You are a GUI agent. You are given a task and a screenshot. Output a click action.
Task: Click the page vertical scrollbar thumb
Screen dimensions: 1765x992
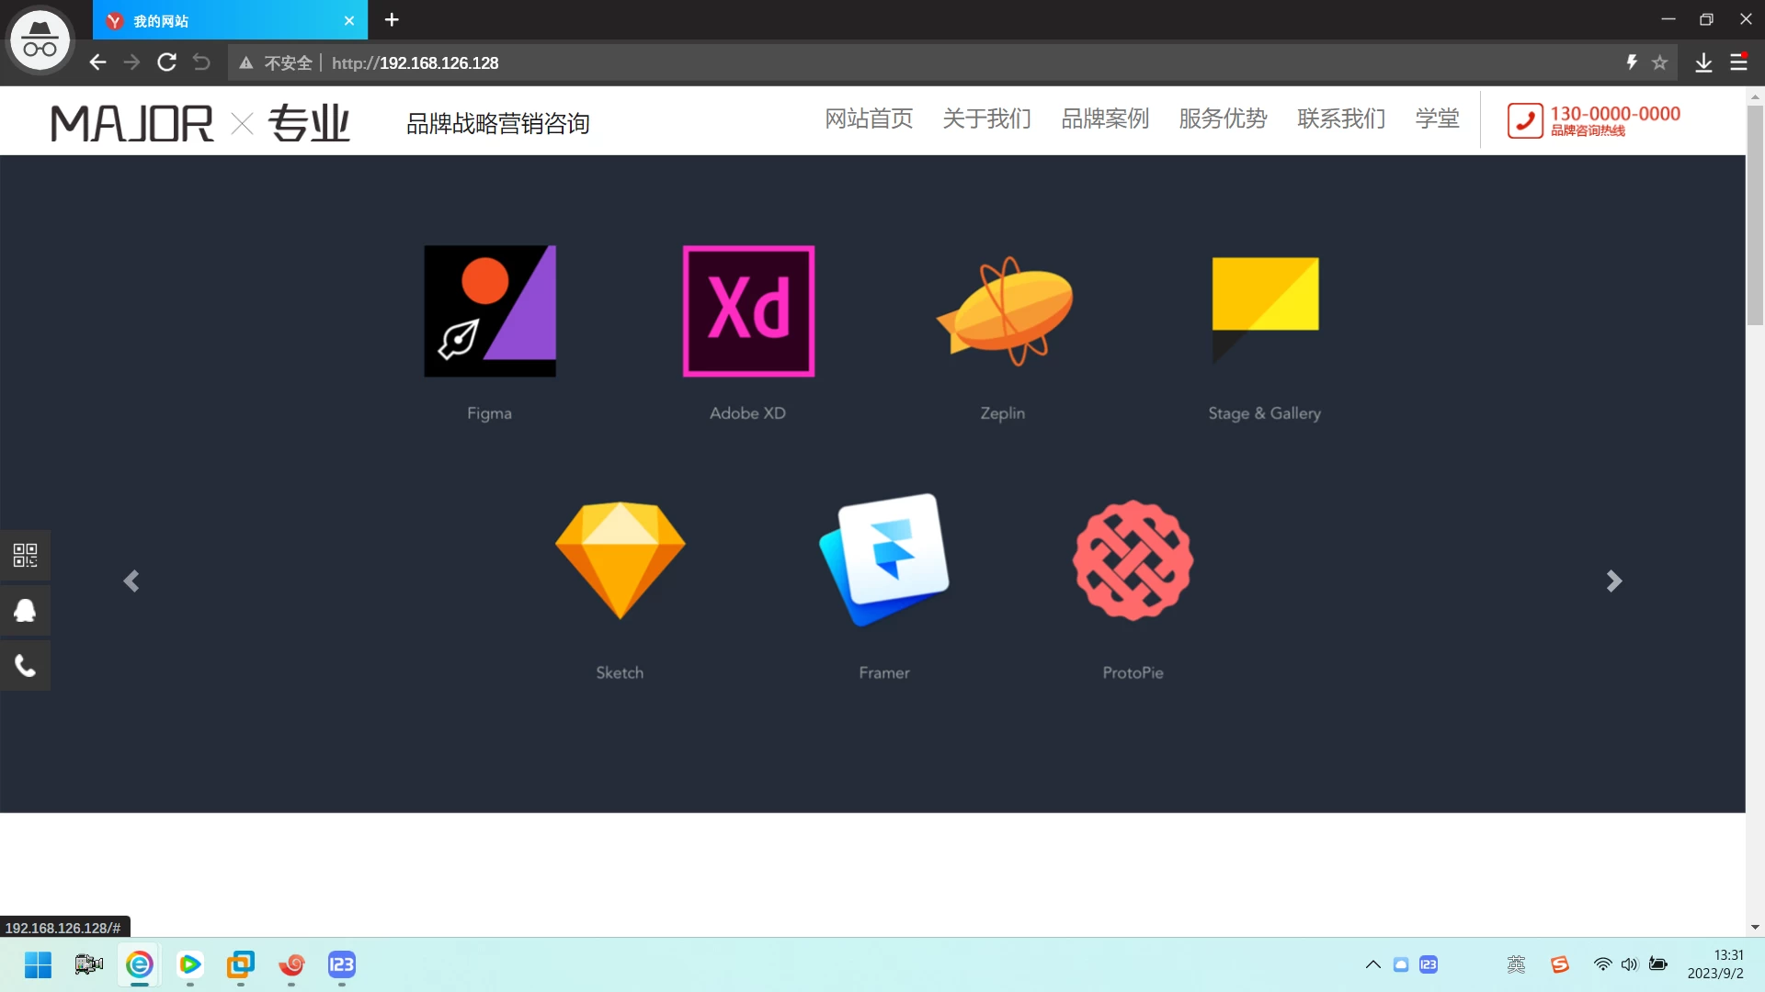coord(1755,215)
